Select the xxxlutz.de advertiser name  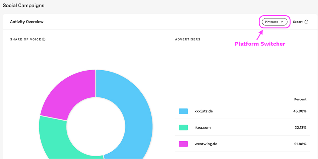tap(203, 111)
